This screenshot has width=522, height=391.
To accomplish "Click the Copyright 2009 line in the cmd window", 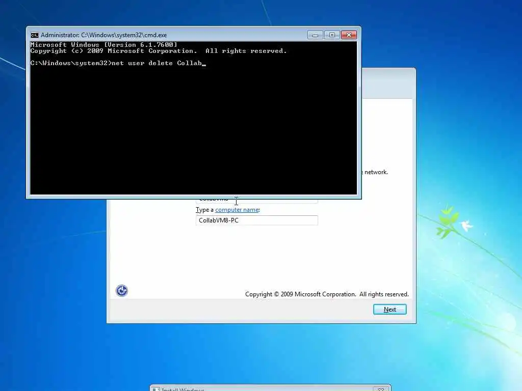I will (159, 51).
